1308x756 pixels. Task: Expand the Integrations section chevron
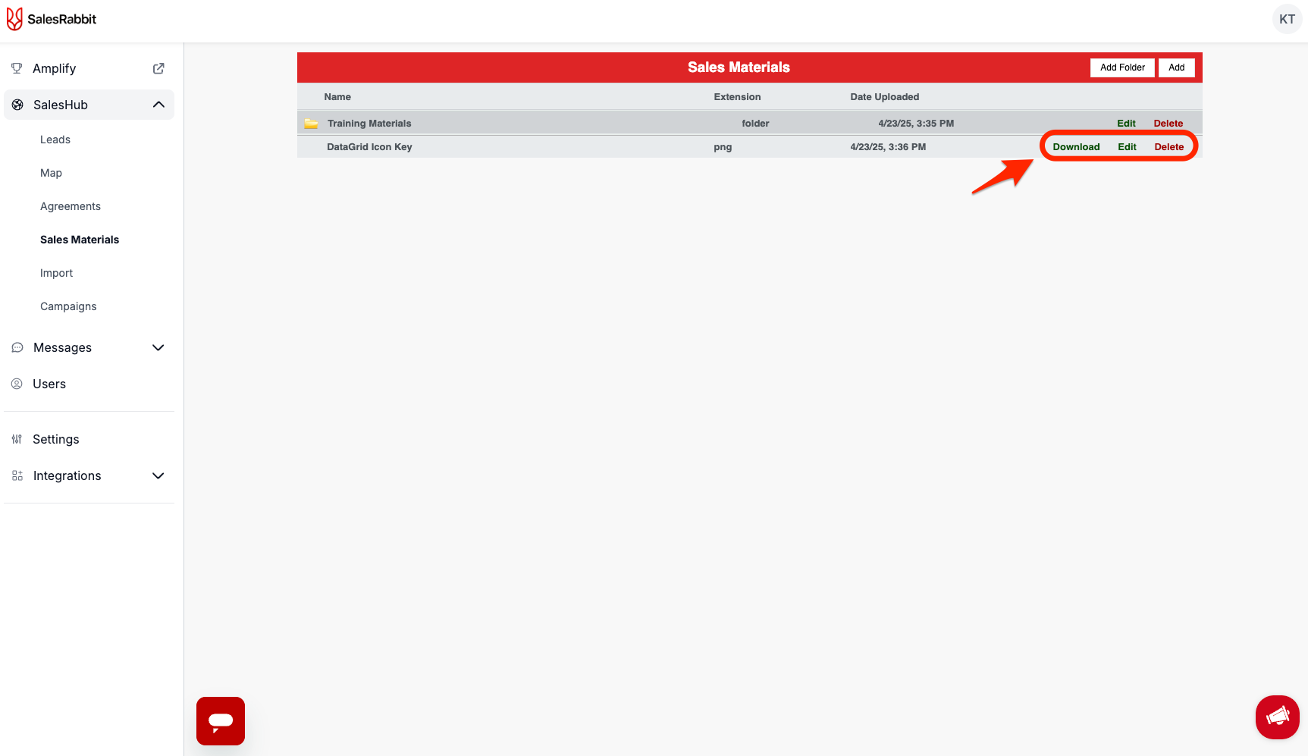pos(158,475)
